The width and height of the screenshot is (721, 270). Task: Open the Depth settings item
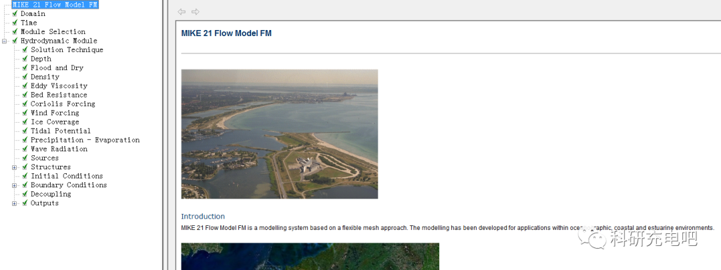coord(41,59)
